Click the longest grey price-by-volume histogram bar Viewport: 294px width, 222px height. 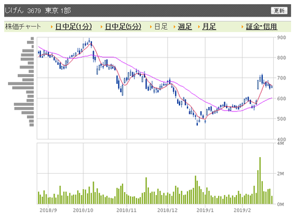tap(21, 84)
